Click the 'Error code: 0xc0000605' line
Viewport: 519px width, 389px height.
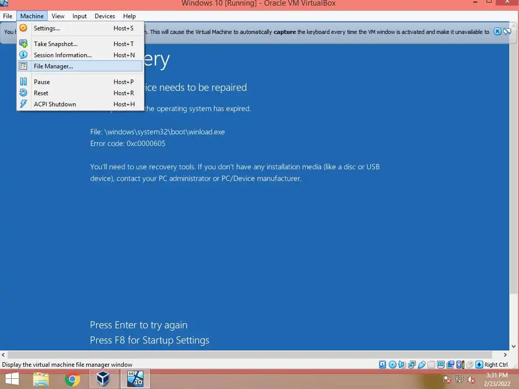coord(128,143)
